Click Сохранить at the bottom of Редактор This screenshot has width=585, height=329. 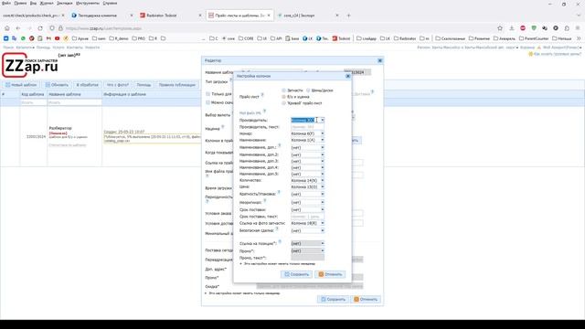coord(333,299)
